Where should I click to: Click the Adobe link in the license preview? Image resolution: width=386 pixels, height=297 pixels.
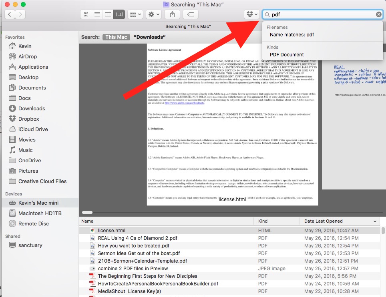click(x=185, y=103)
